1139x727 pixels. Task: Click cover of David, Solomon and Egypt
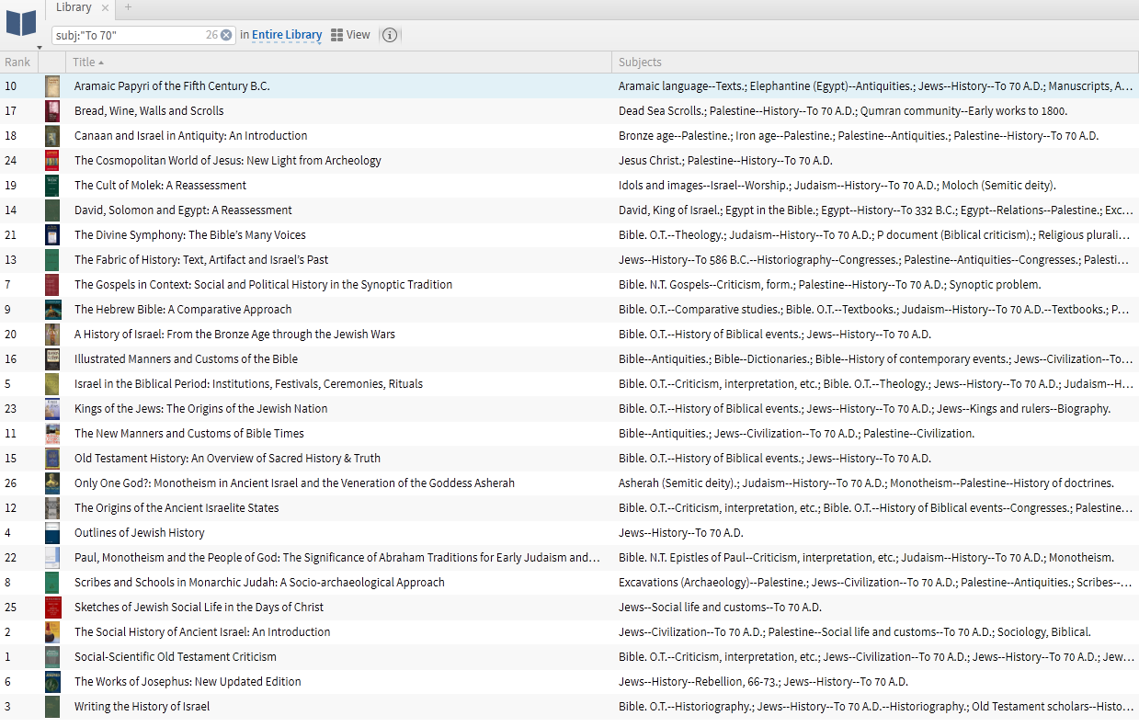coord(52,210)
